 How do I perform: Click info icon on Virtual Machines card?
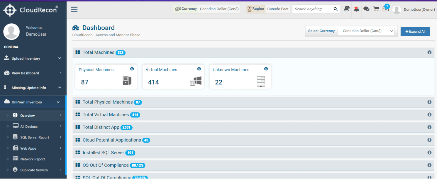[199, 69]
